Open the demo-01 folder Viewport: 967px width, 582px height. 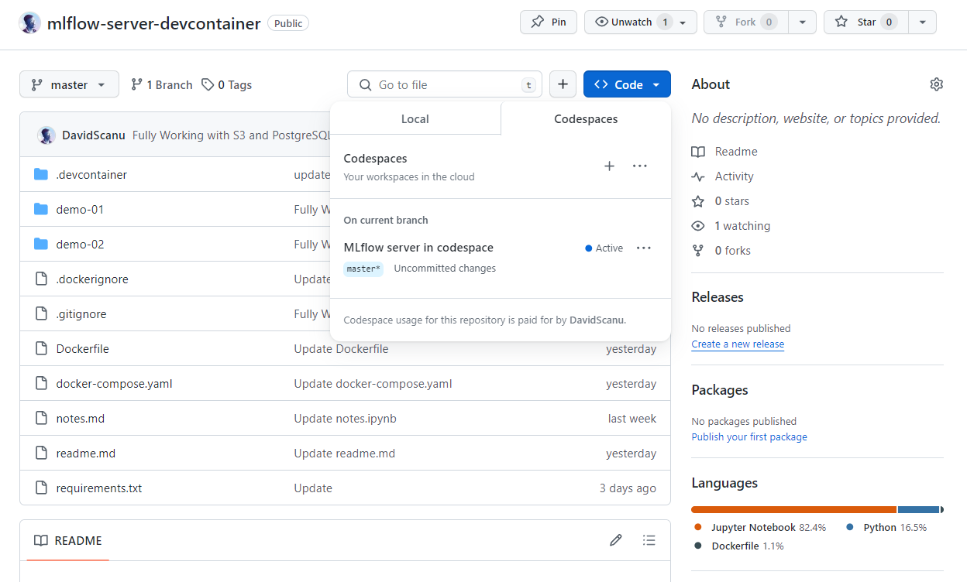click(x=80, y=209)
